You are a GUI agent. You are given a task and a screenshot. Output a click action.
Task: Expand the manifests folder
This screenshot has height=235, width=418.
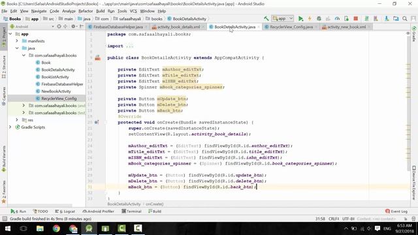click(17, 41)
